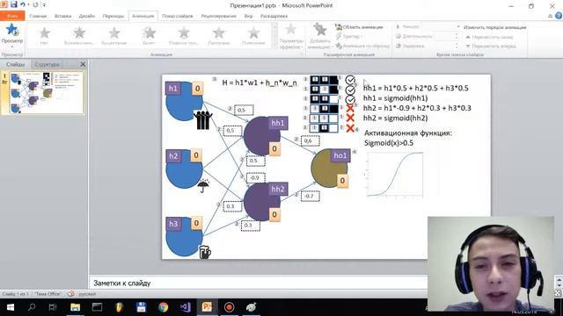Screen dimensions: 563x316
Task: Undo the last action
Action: coord(23,4)
